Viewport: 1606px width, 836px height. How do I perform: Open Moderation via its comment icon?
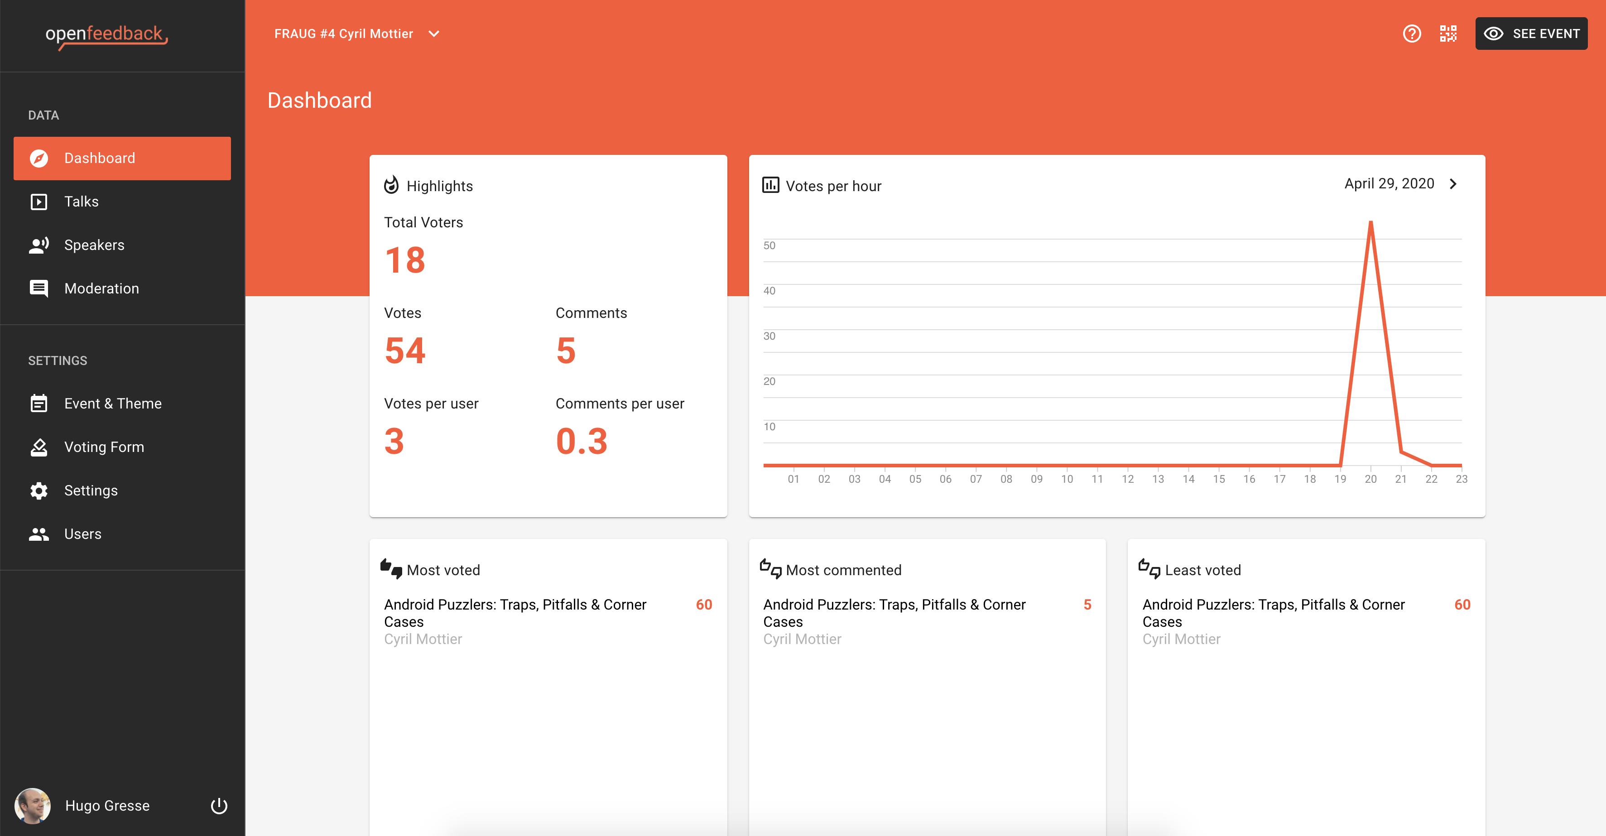coord(38,288)
